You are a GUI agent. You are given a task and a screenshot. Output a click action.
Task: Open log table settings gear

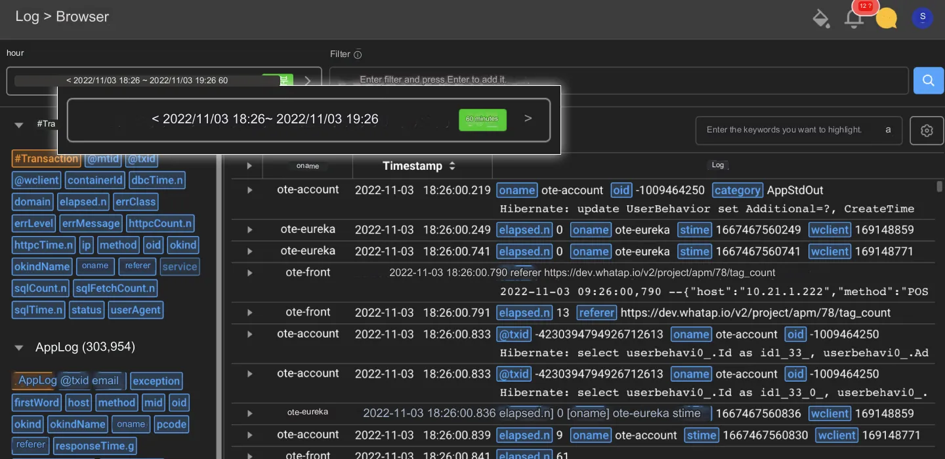(927, 130)
